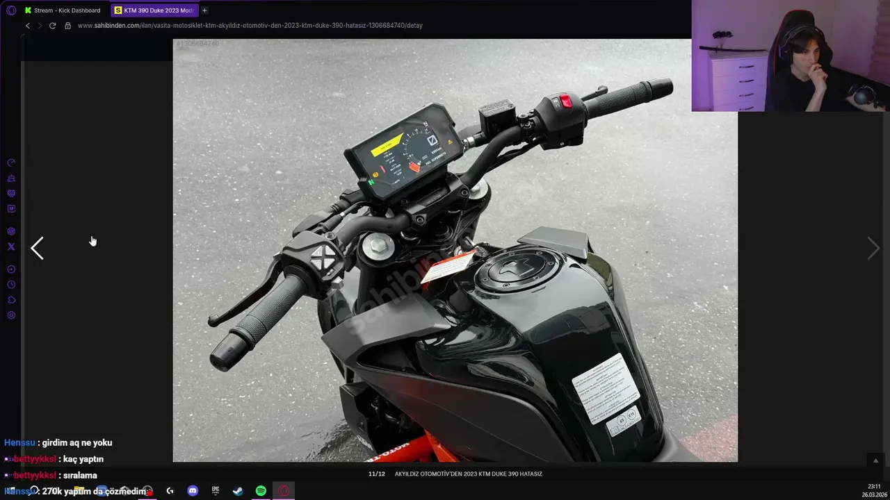The image size is (890, 500).
Task: Go forward in browser history
Action: click(x=40, y=26)
